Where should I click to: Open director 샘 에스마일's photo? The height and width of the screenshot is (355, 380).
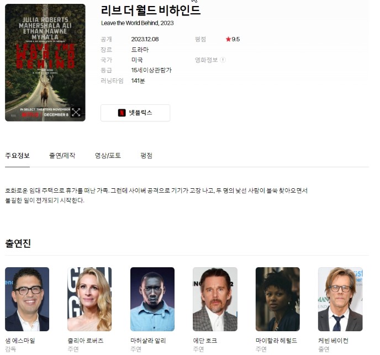click(27, 299)
